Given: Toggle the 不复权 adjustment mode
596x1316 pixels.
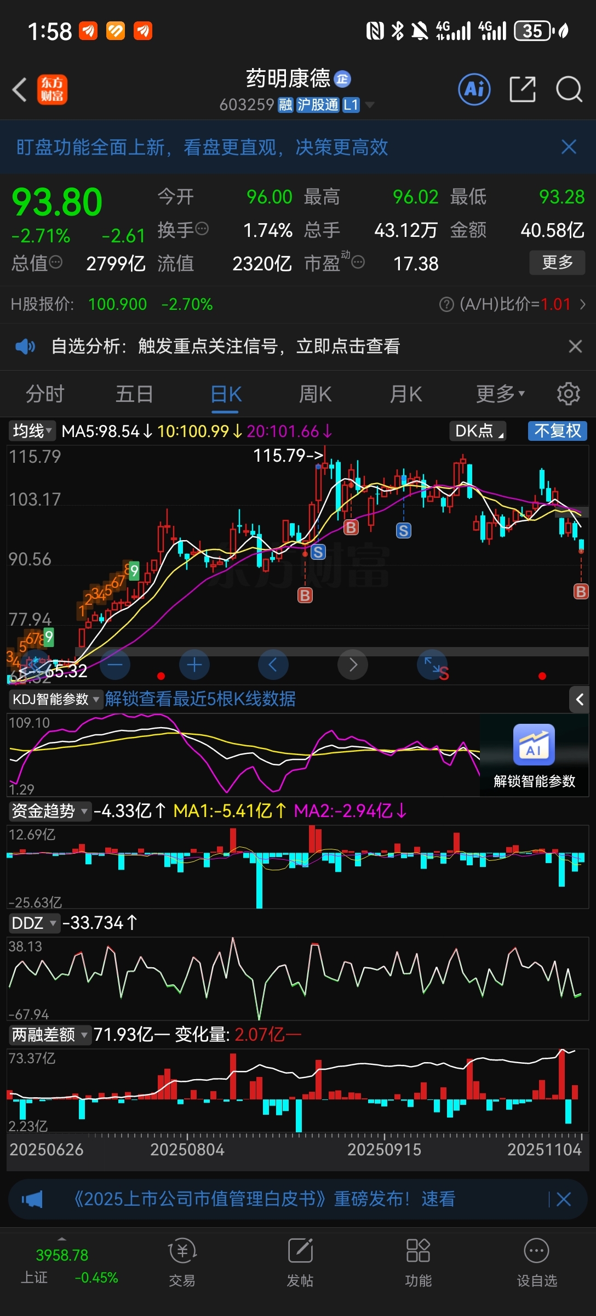Looking at the screenshot, I should pos(558,431).
